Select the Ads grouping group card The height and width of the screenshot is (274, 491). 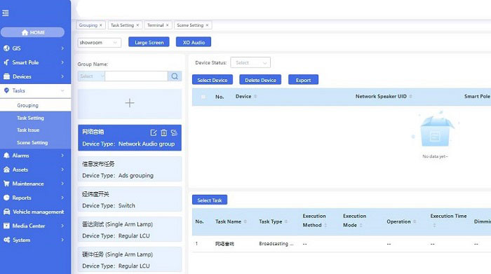(130, 169)
